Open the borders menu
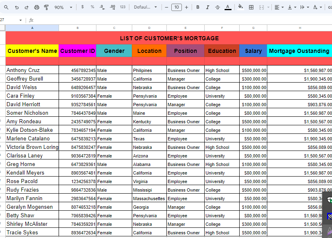 point(251,7)
